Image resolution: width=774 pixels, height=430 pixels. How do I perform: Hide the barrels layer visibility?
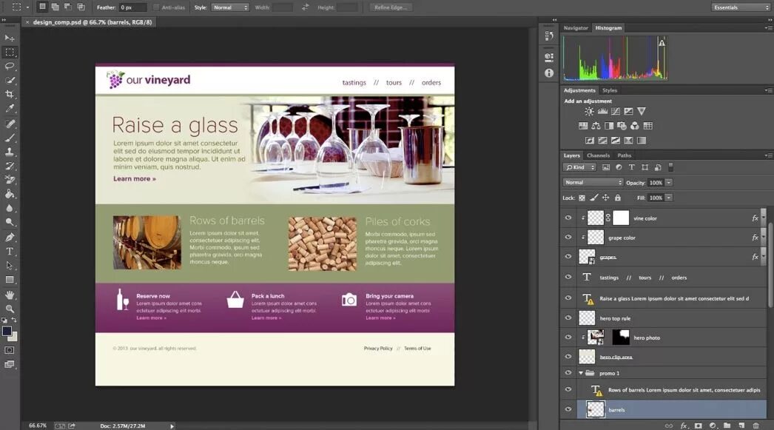(568, 409)
